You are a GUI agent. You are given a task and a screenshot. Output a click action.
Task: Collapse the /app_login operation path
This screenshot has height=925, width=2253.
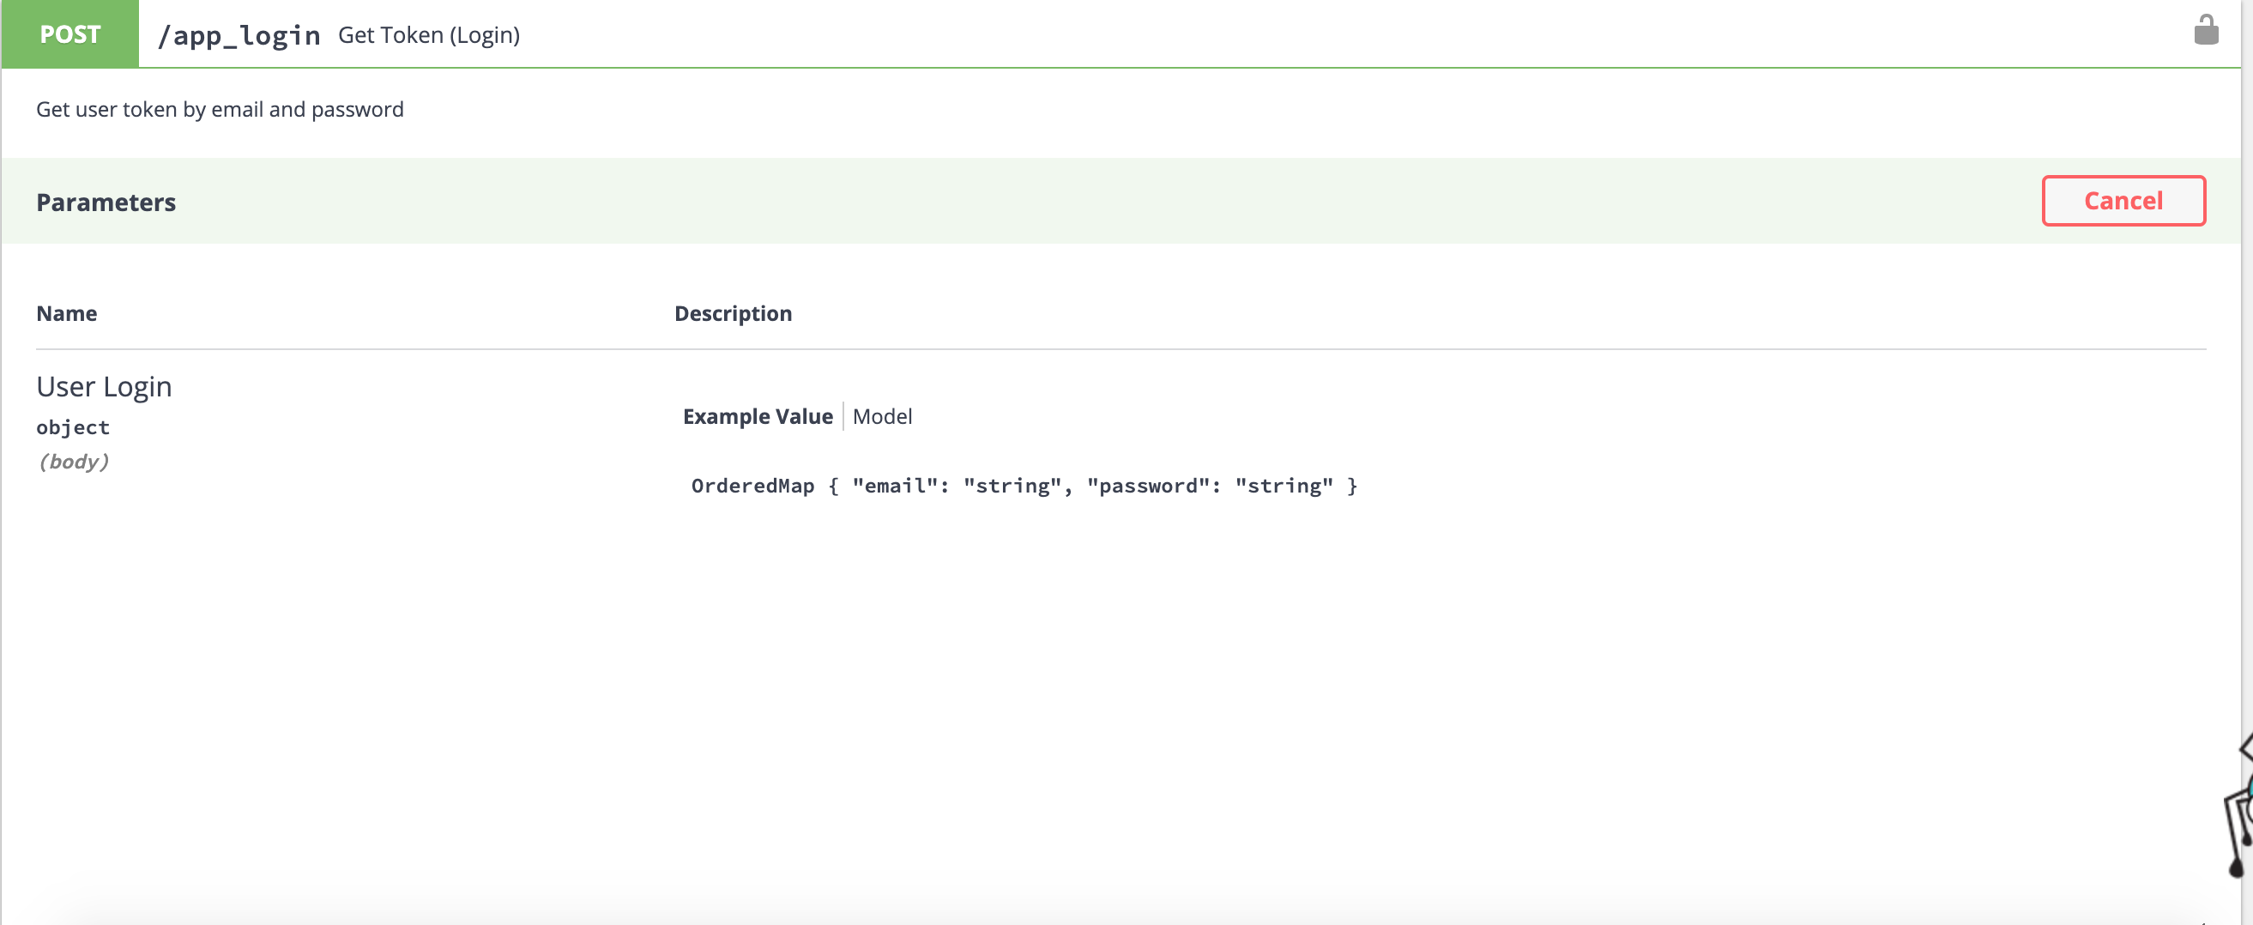tap(239, 35)
